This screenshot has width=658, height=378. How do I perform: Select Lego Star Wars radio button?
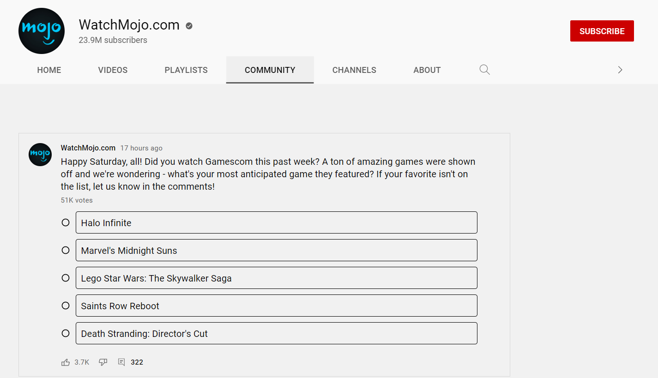click(x=66, y=278)
